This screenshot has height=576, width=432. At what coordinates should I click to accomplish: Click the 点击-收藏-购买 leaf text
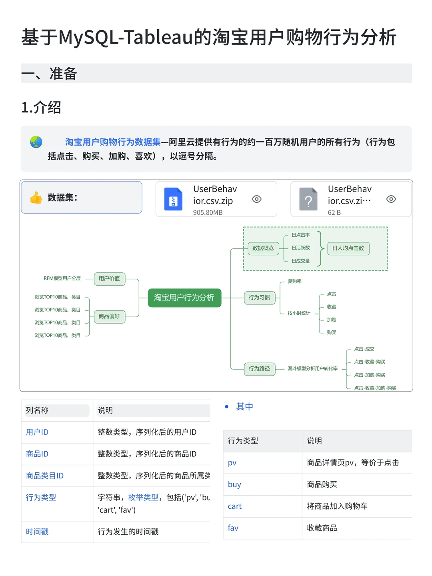click(x=370, y=362)
